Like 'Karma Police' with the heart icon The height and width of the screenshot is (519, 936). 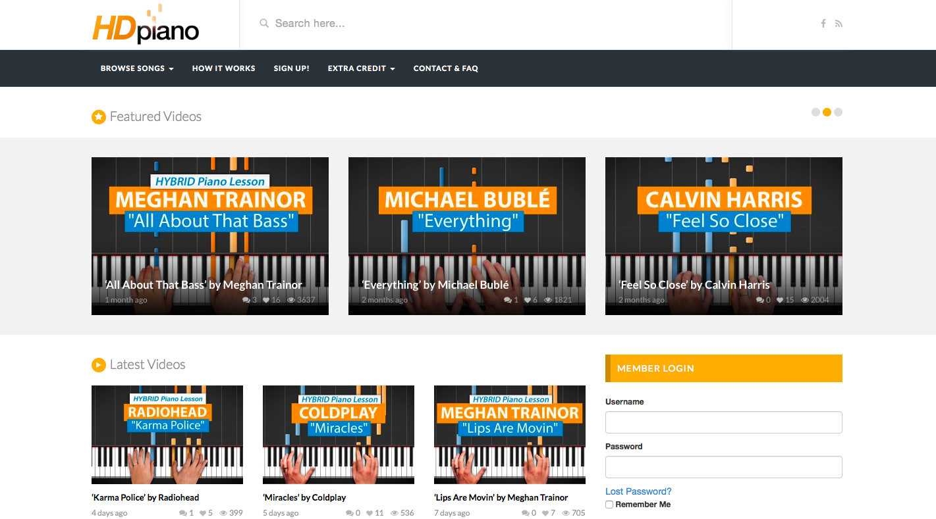(x=203, y=513)
